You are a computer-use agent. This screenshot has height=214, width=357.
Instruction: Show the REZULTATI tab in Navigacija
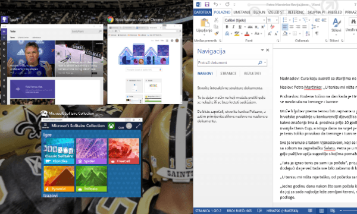point(252,73)
